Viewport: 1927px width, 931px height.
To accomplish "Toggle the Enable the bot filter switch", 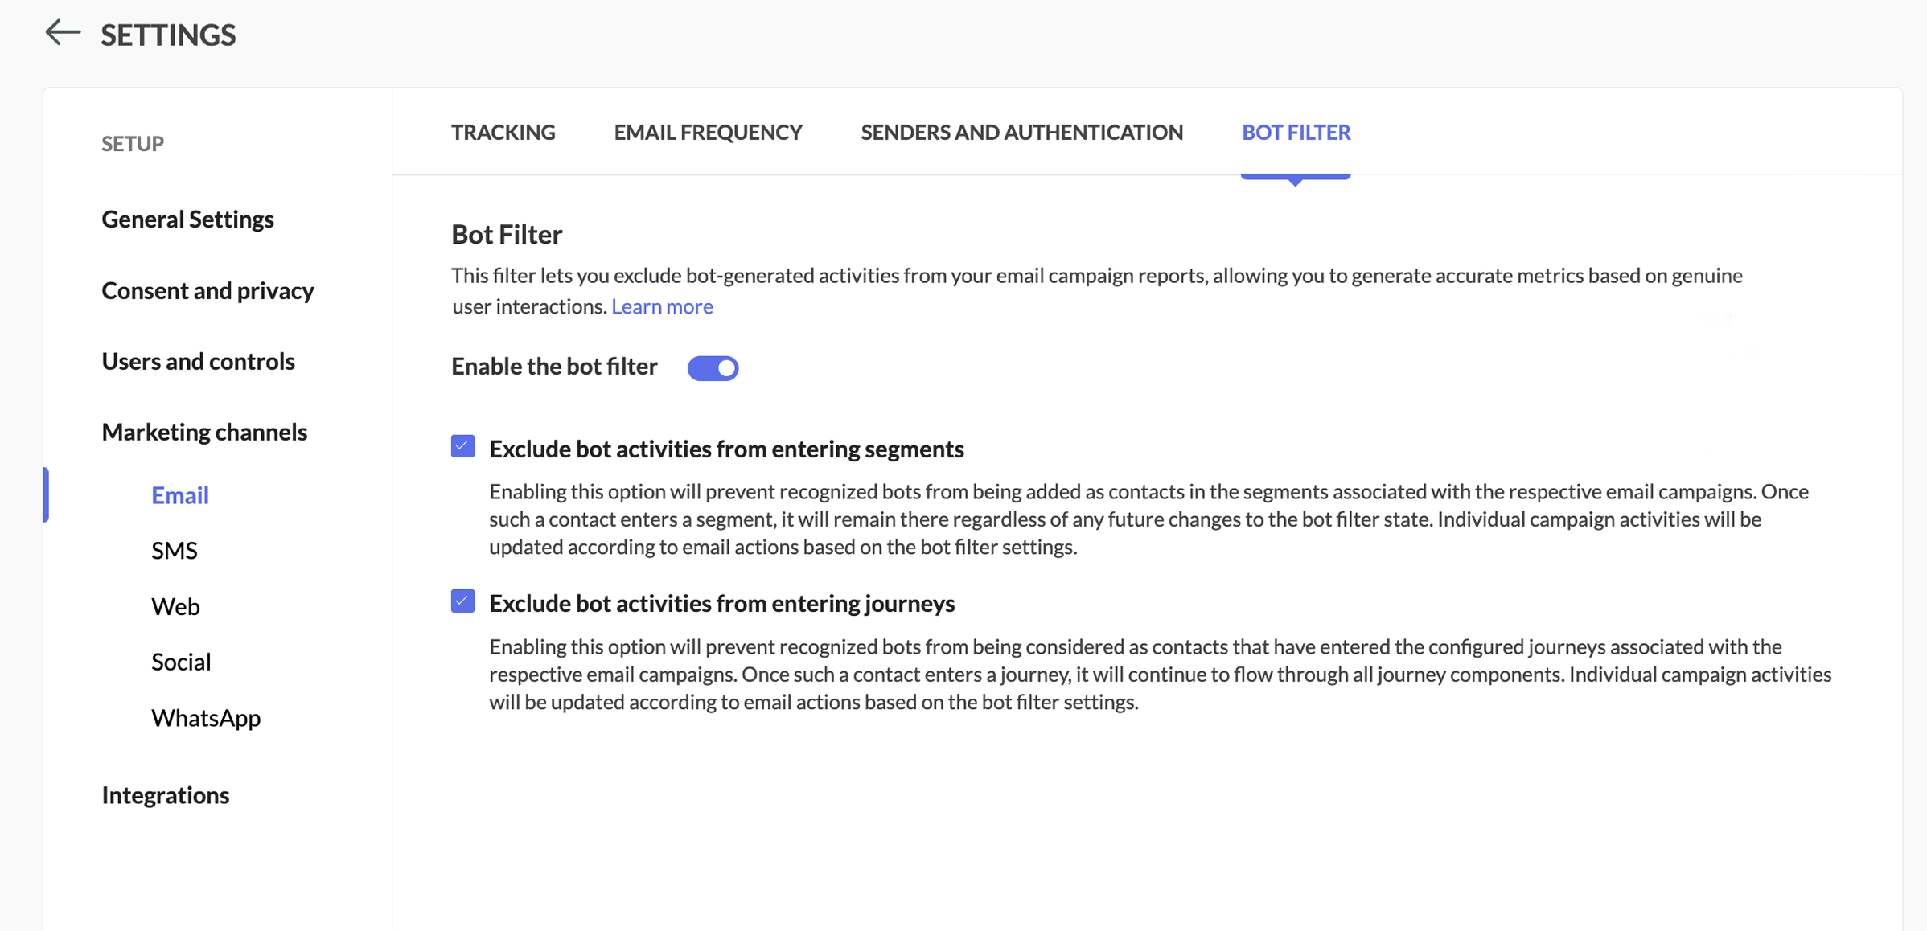I will click(x=713, y=368).
